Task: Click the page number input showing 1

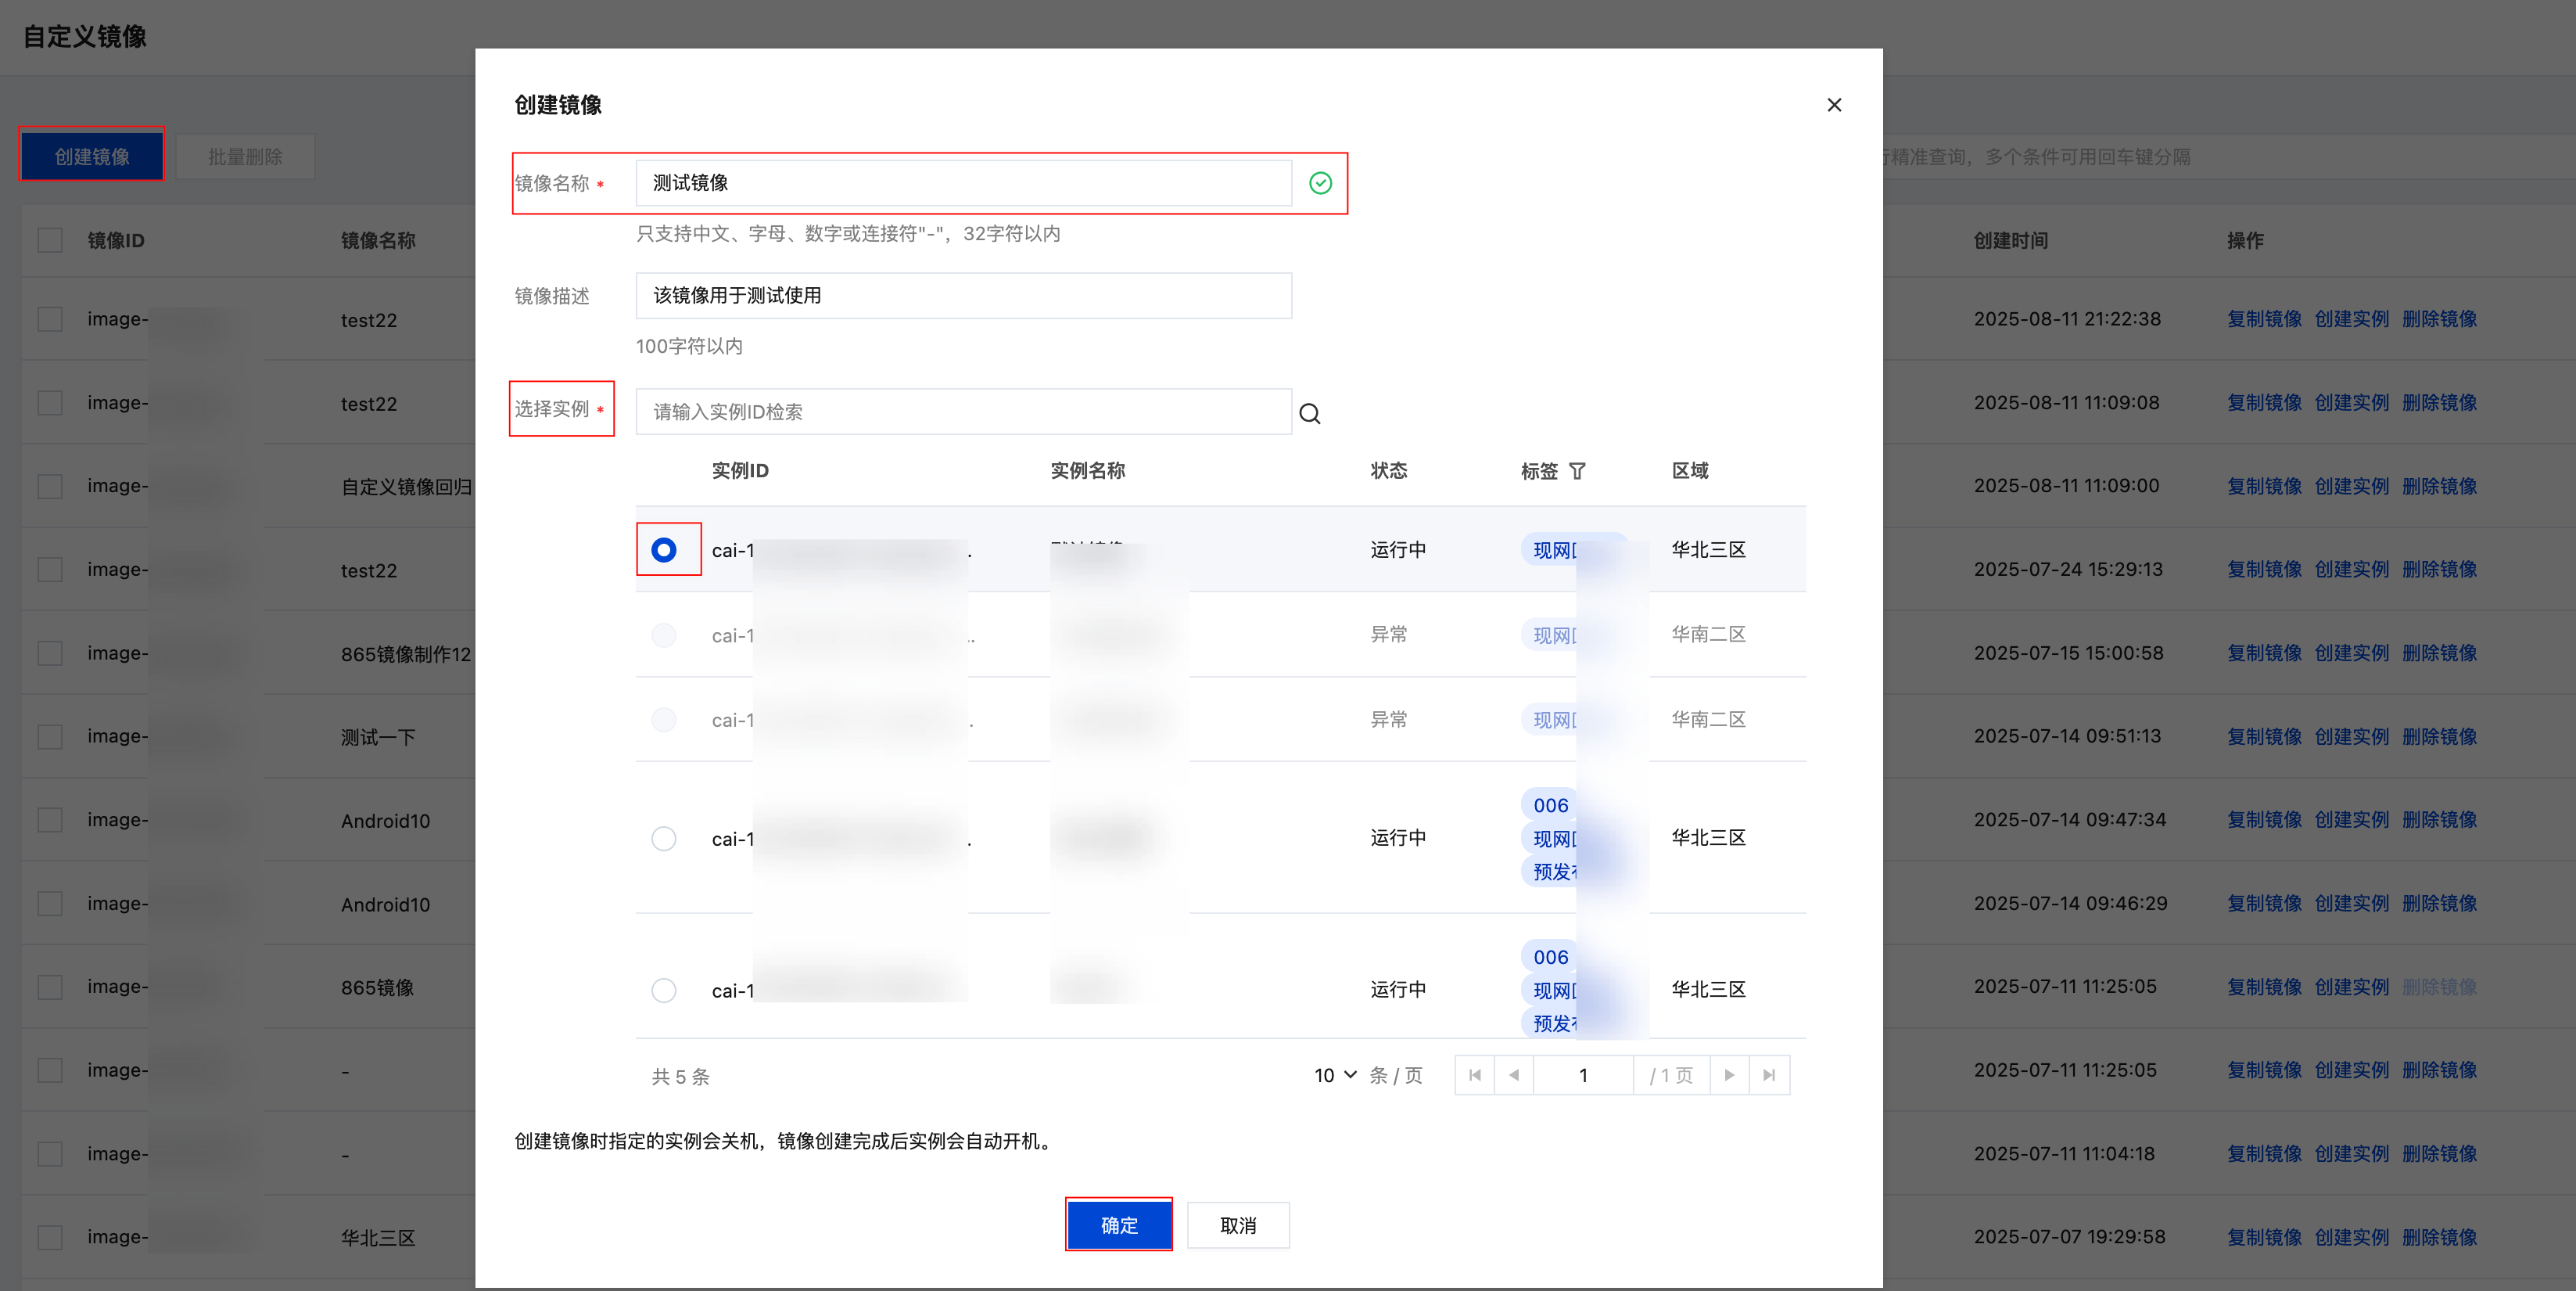Action: coord(1583,1075)
